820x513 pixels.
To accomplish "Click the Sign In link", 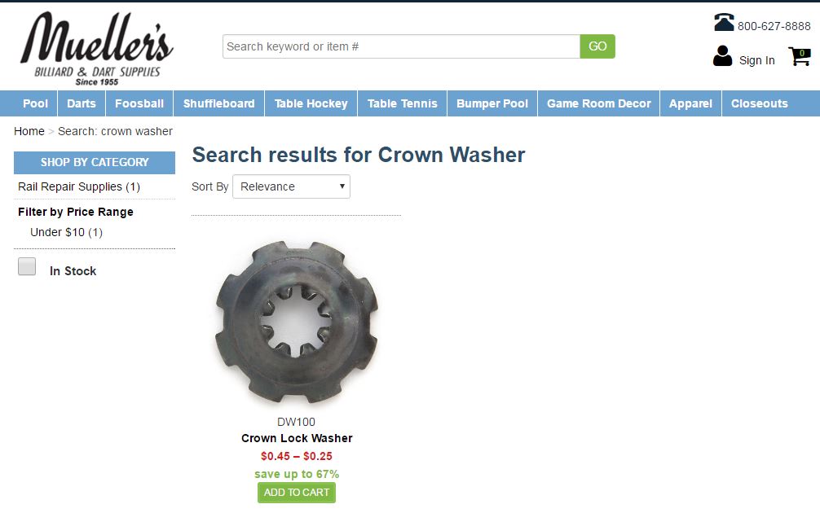I will pyautogui.click(x=756, y=60).
